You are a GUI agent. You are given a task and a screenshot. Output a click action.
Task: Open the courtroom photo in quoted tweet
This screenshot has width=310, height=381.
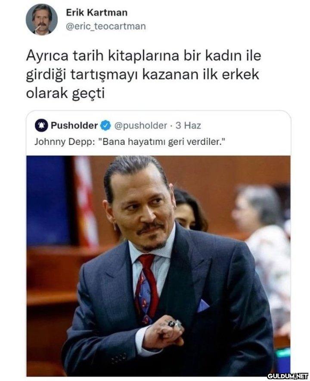[158, 266]
